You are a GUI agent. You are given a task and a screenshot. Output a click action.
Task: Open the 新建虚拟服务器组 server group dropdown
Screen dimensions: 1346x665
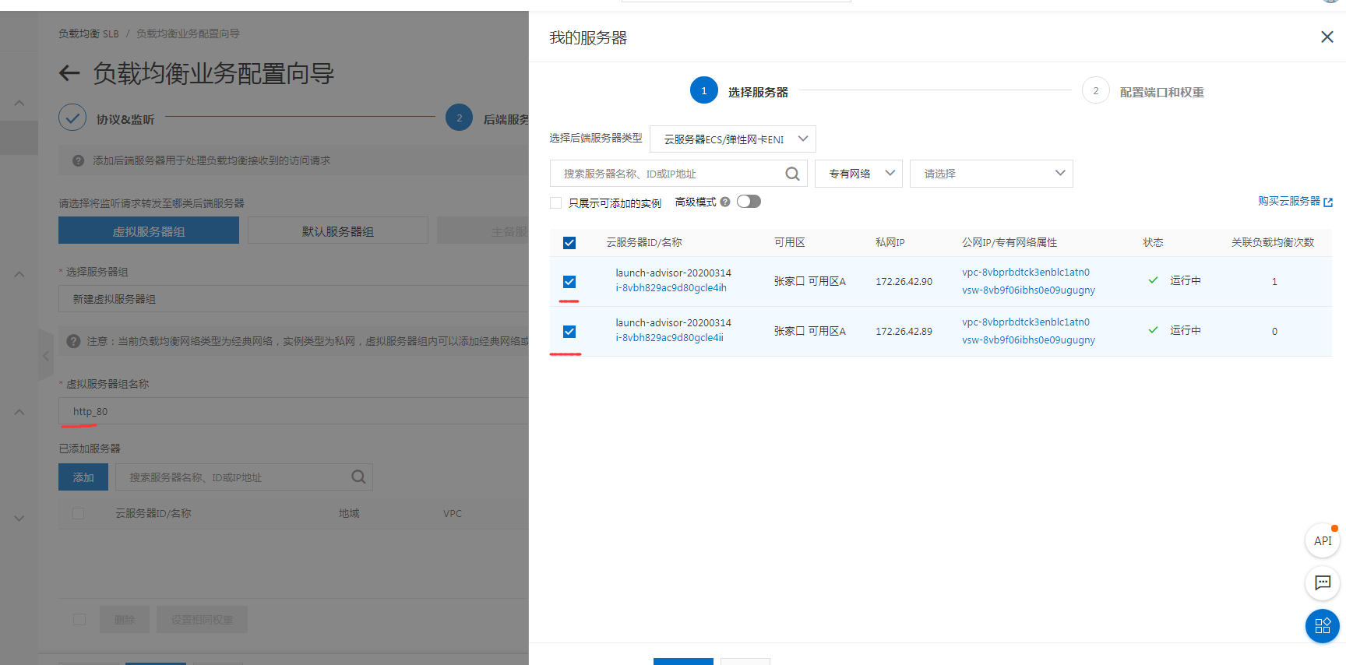click(294, 299)
